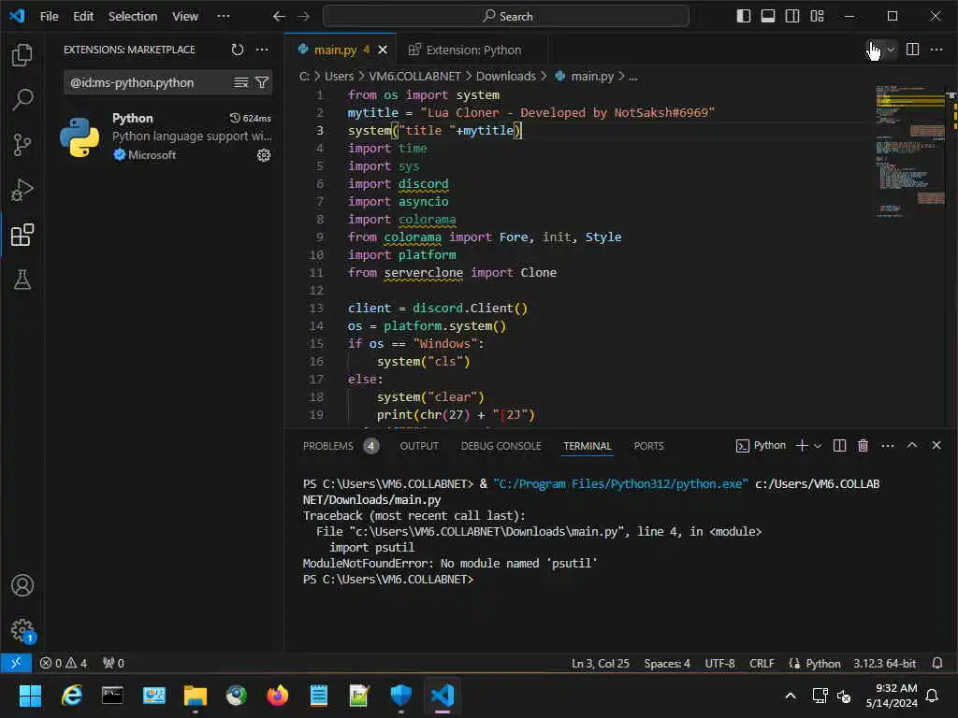958x718 pixels.
Task: Switch to the OUTPUT panel tab
Action: tap(419, 446)
